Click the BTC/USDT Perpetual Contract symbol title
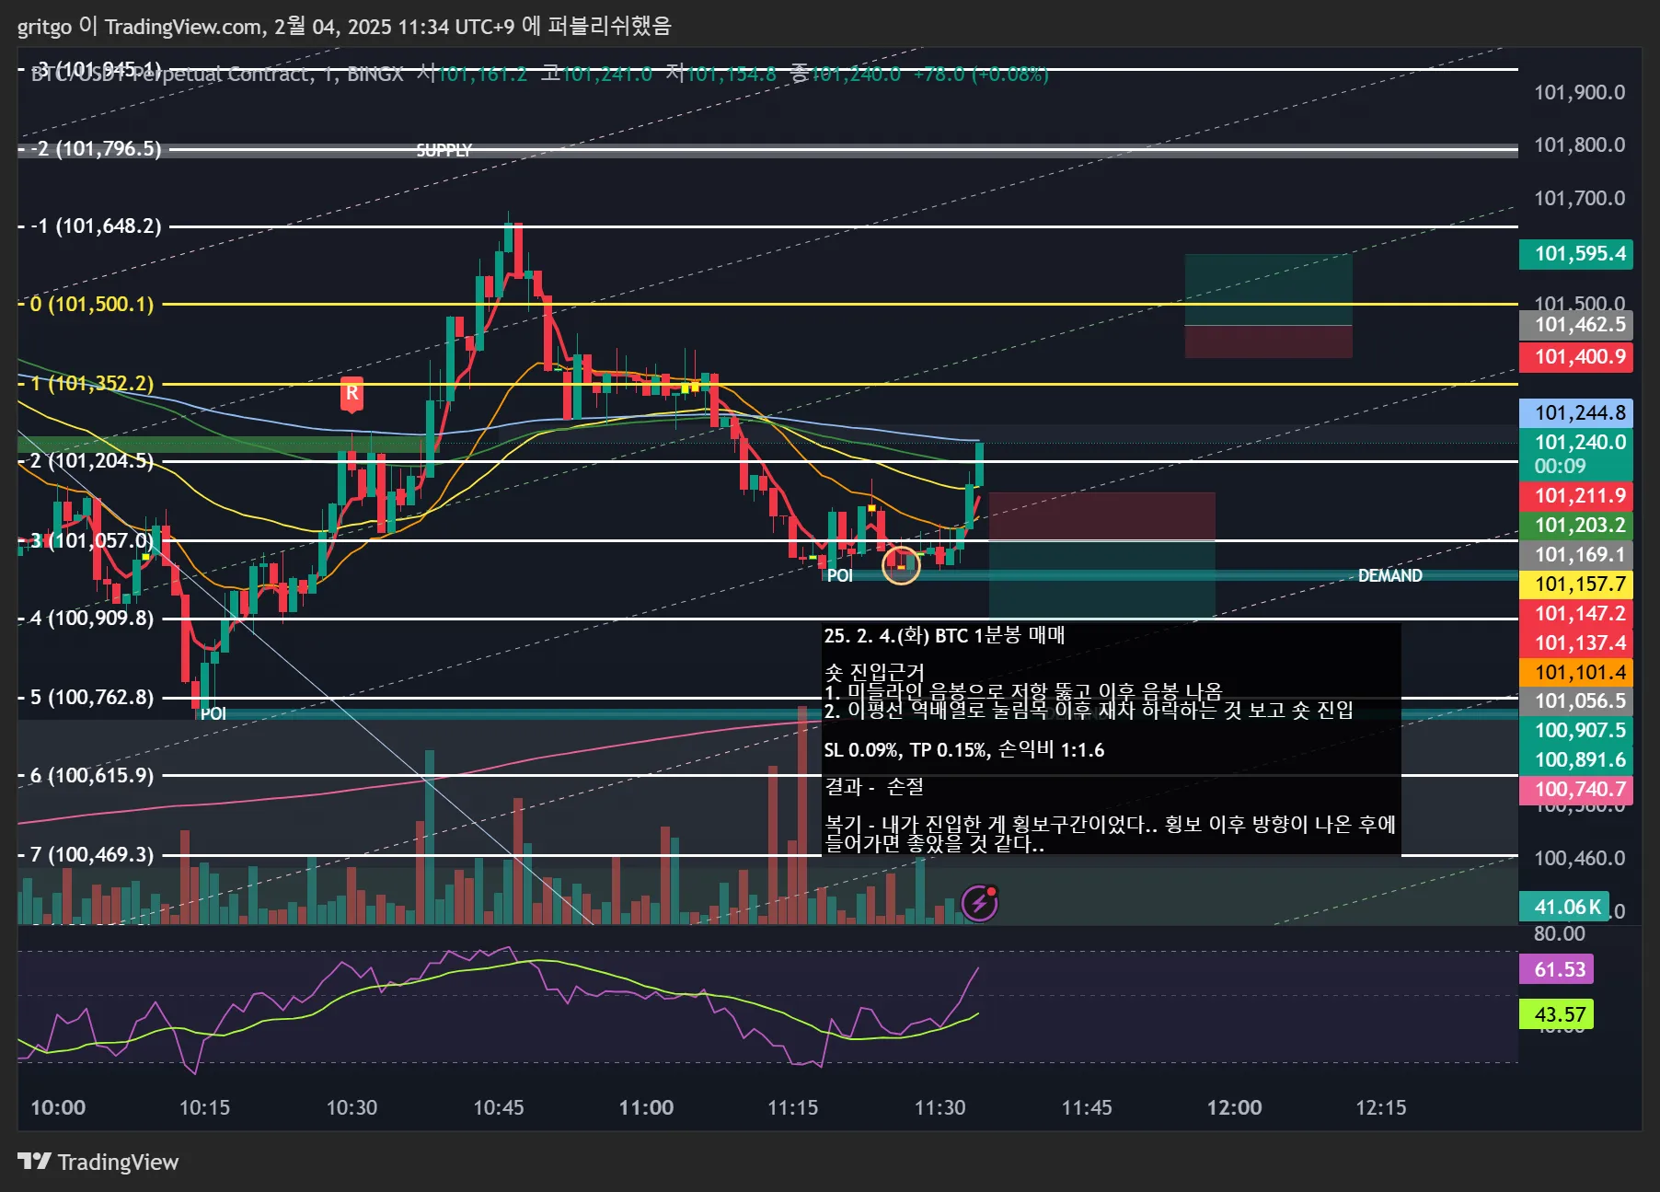1660x1192 pixels. [x=217, y=74]
